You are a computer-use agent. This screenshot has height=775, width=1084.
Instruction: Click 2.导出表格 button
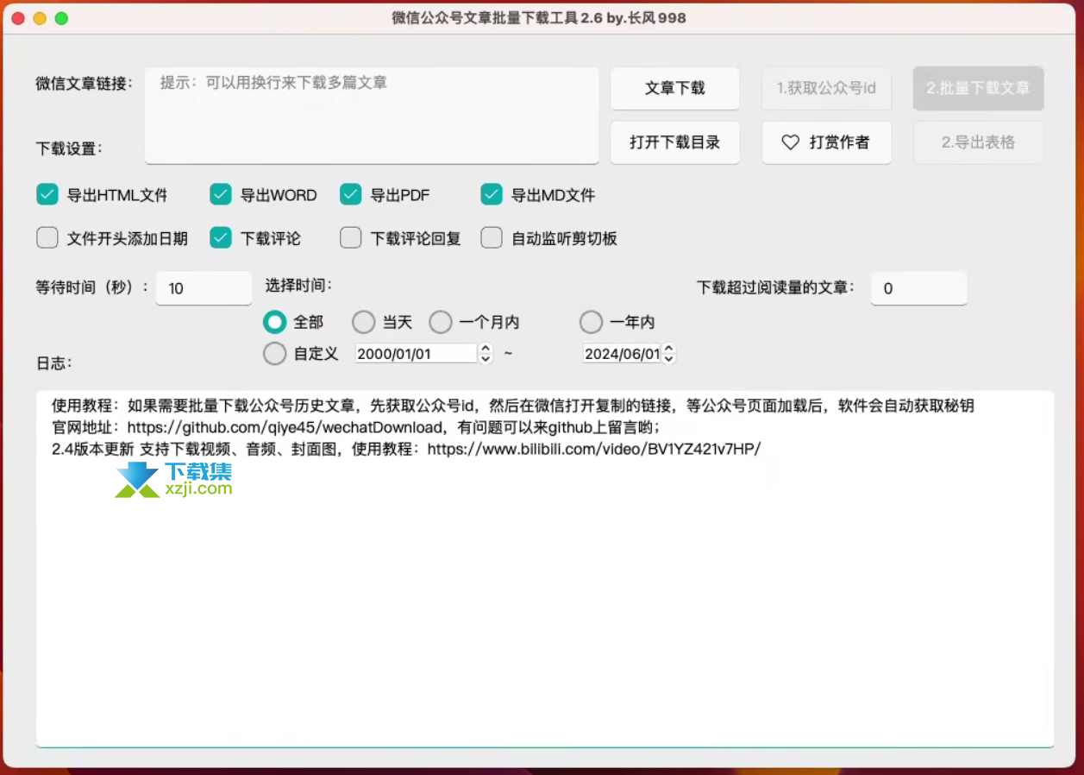pos(978,142)
